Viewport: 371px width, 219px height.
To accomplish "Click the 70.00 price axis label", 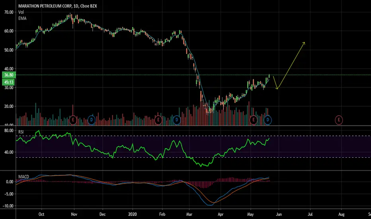I will tap(9, 12).
